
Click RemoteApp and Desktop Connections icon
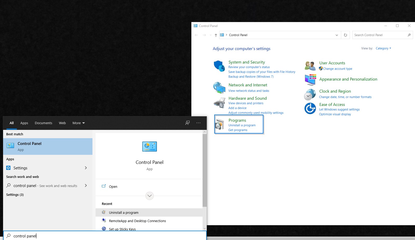coord(104,221)
